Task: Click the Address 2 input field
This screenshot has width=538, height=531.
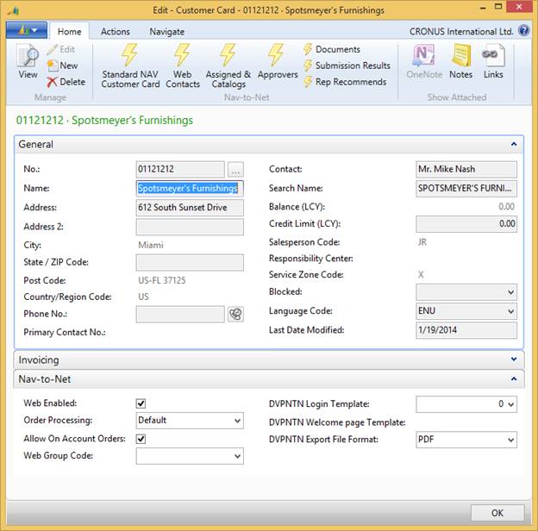Action: pyautogui.click(x=190, y=227)
